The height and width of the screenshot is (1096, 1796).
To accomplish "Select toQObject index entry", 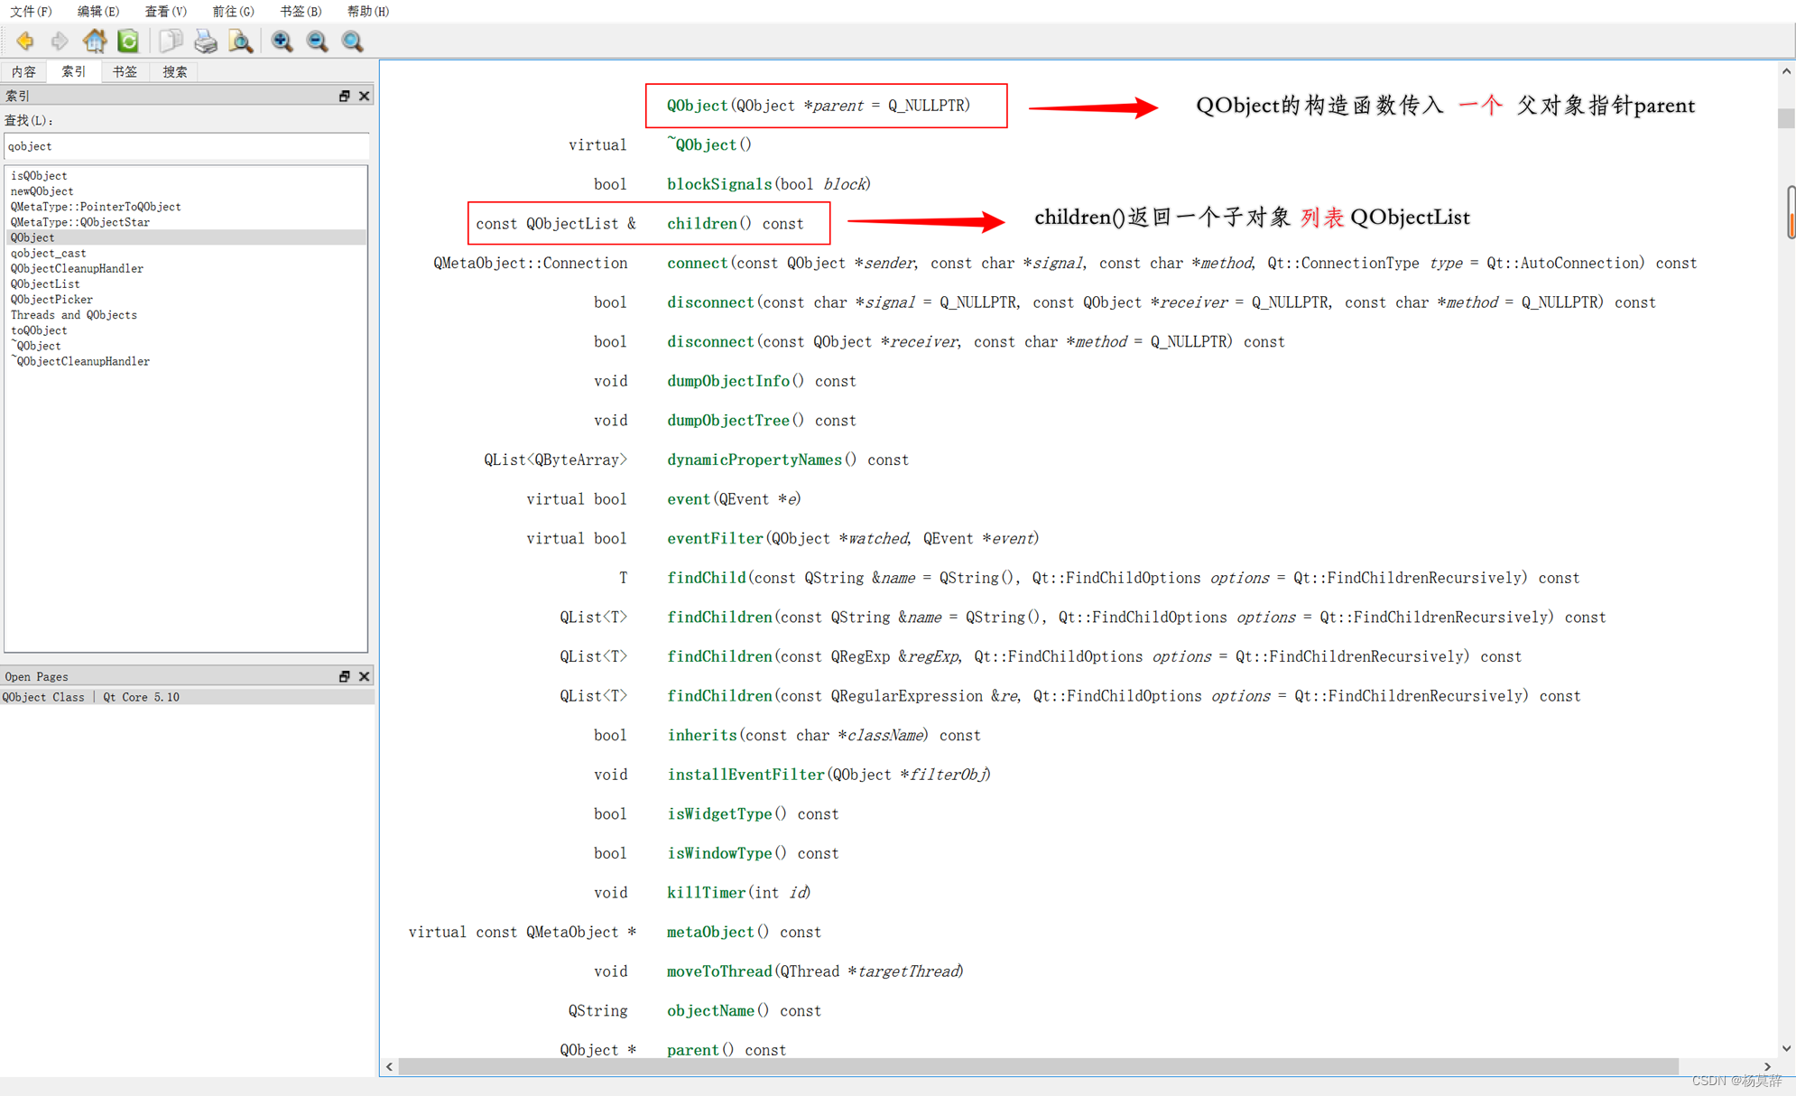I will pyautogui.click(x=39, y=330).
